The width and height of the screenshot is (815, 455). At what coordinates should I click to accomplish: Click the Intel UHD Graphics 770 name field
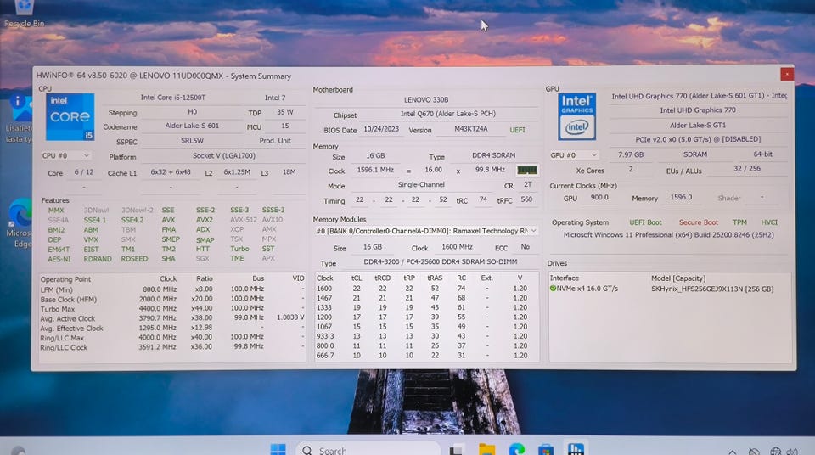698,110
